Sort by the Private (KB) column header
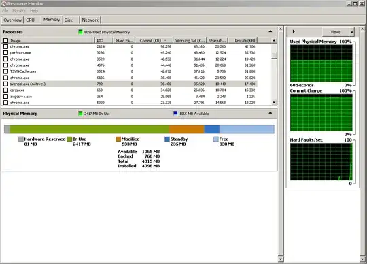This screenshot has width=367, height=264. 243,40
